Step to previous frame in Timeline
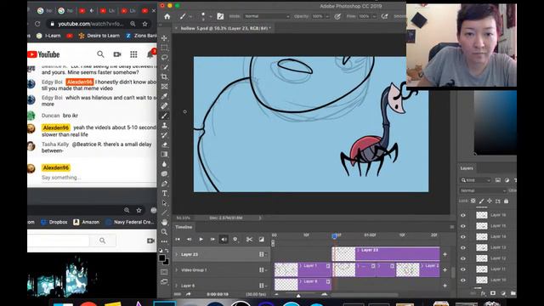544x306 pixels. coord(189,240)
